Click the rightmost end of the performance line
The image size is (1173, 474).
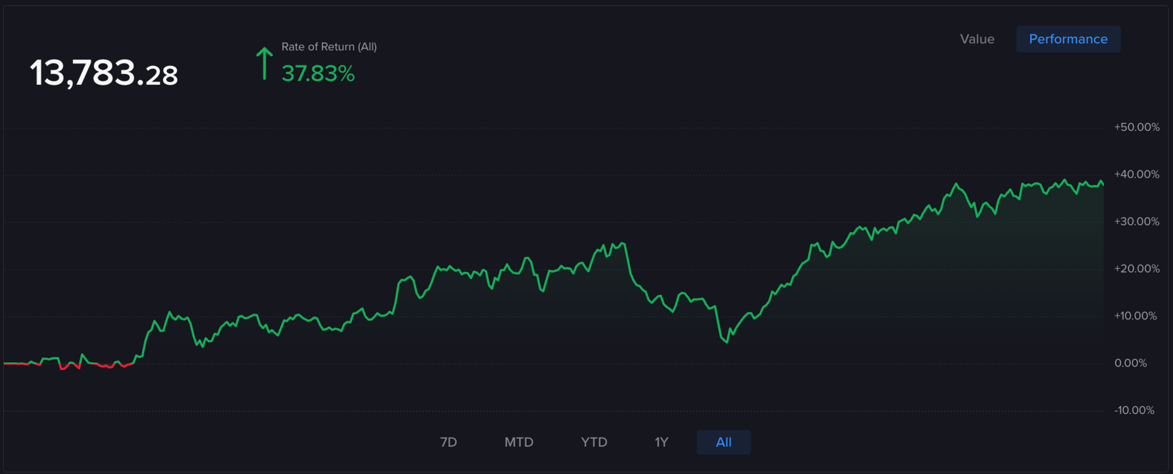click(1103, 183)
